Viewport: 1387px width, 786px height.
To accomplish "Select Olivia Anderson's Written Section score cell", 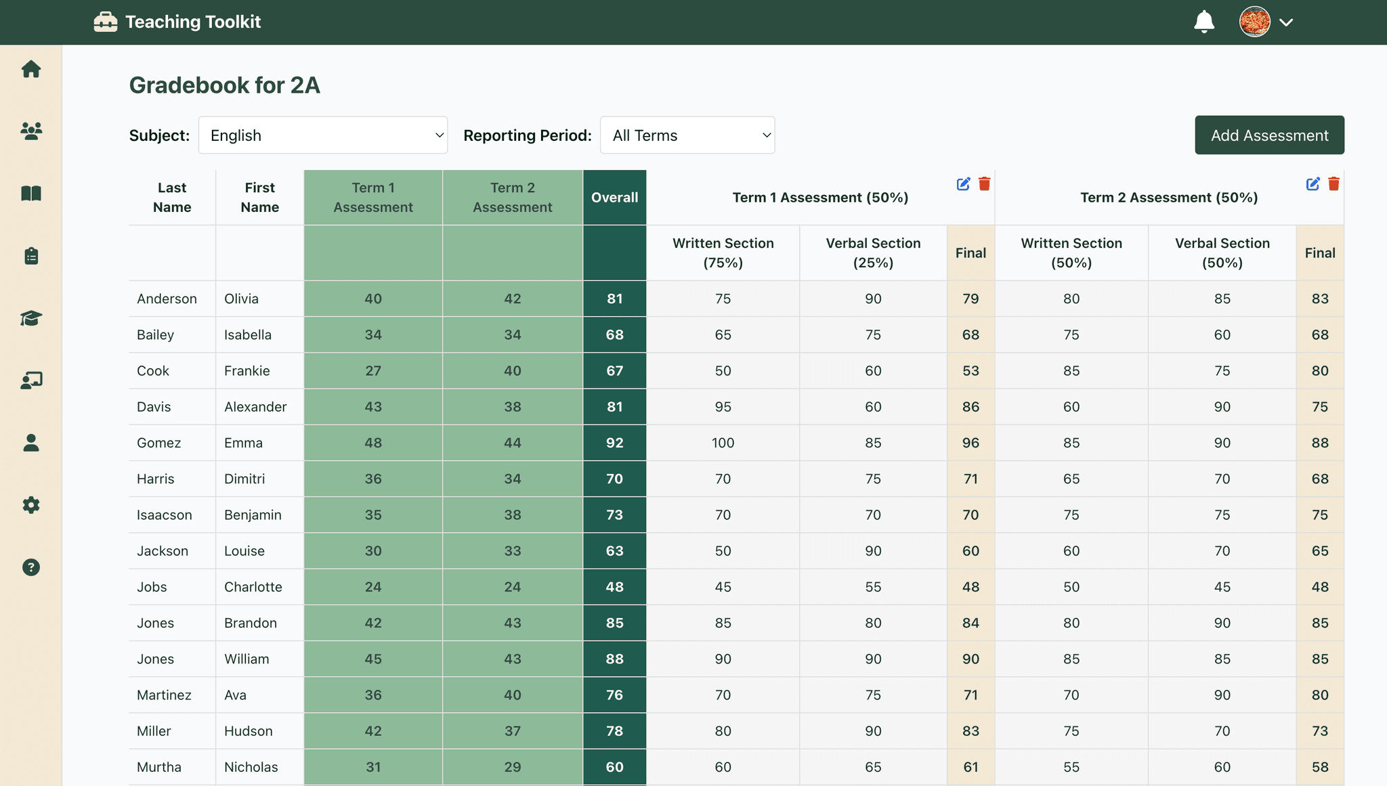I will click(x=723, y=299).
